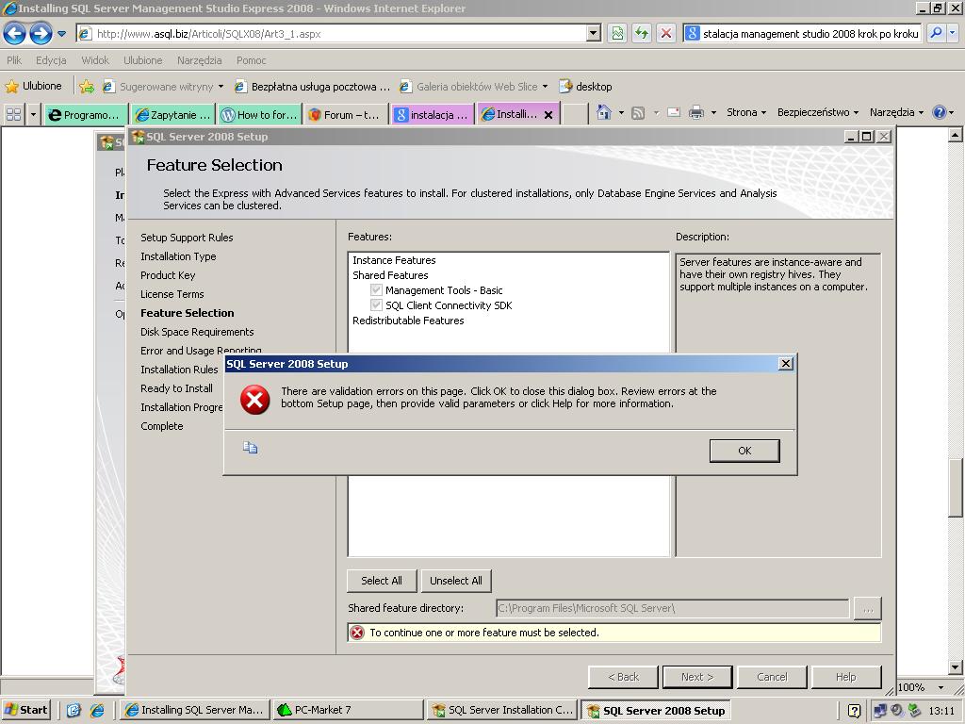Click the Start button on taskbar
Viewport: 965px width, 724px height.
(25, 710)
